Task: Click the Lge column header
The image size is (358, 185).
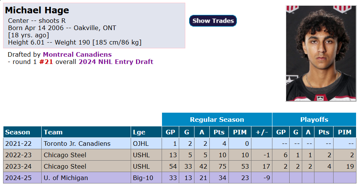Action: click(139, 132)
